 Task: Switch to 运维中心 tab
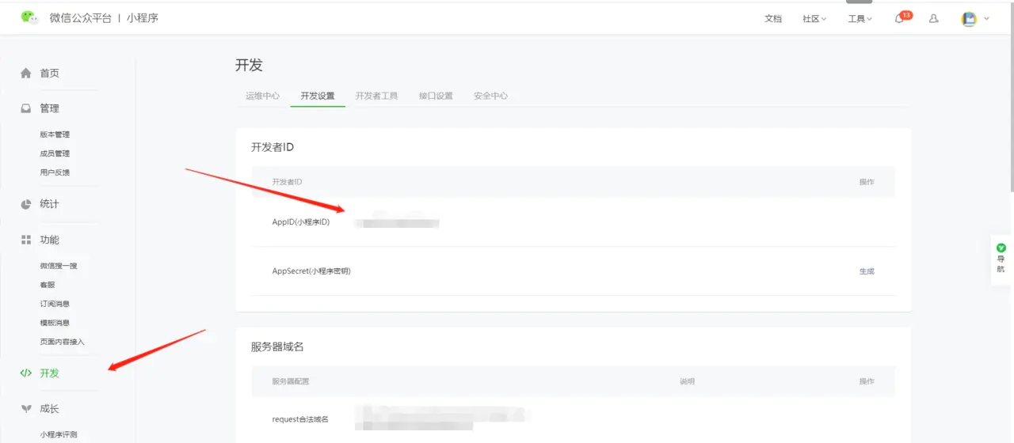click(x=262, y=96)
